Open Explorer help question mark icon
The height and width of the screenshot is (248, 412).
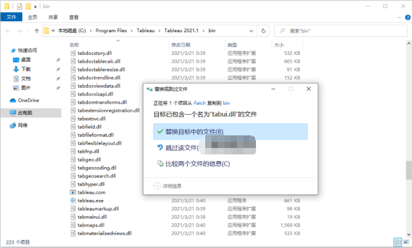point(408,17)
